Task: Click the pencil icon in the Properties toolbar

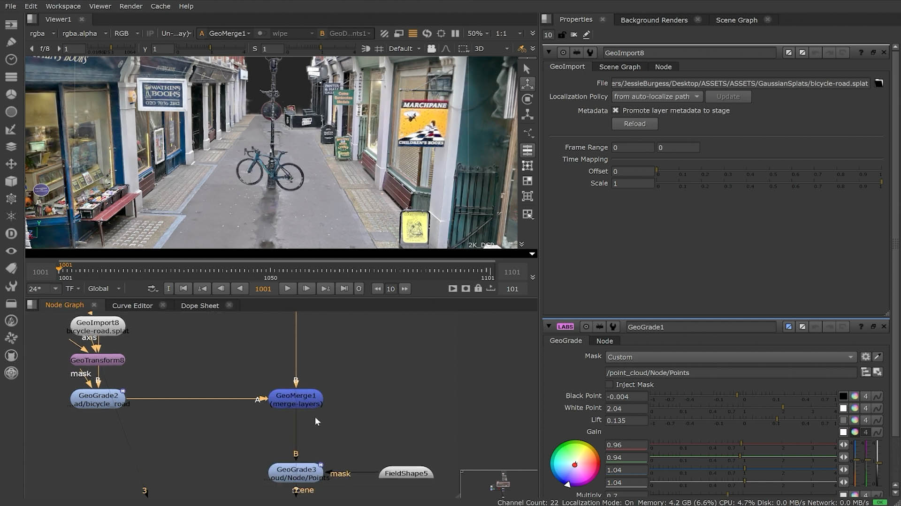Action: pyautogui.click(x=586, y=35)
